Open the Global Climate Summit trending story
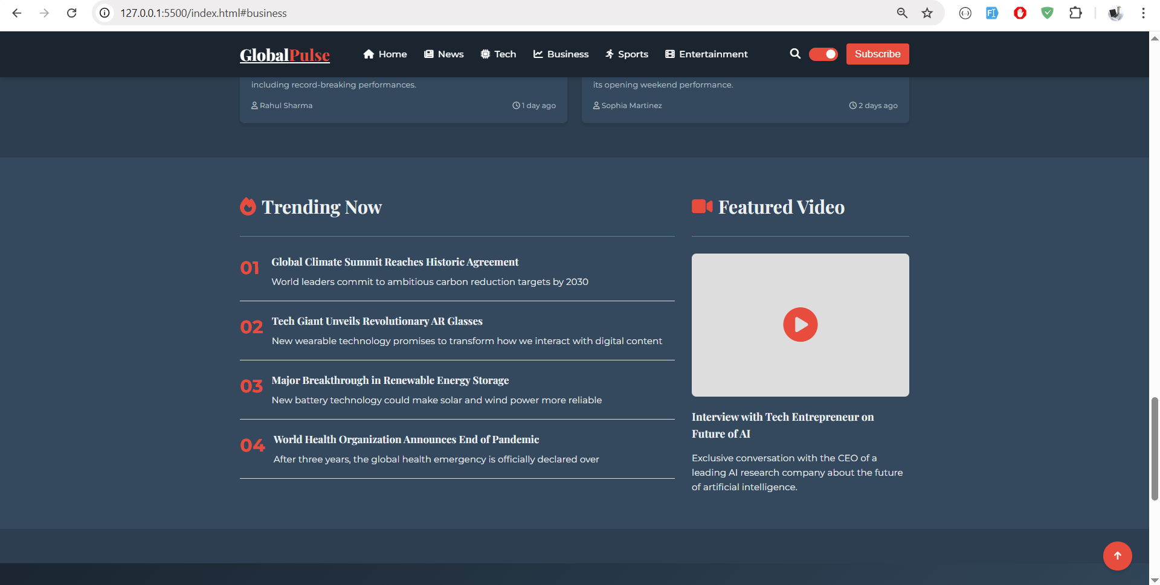Screen dimensions: 1160x585 tap(395, 262)
